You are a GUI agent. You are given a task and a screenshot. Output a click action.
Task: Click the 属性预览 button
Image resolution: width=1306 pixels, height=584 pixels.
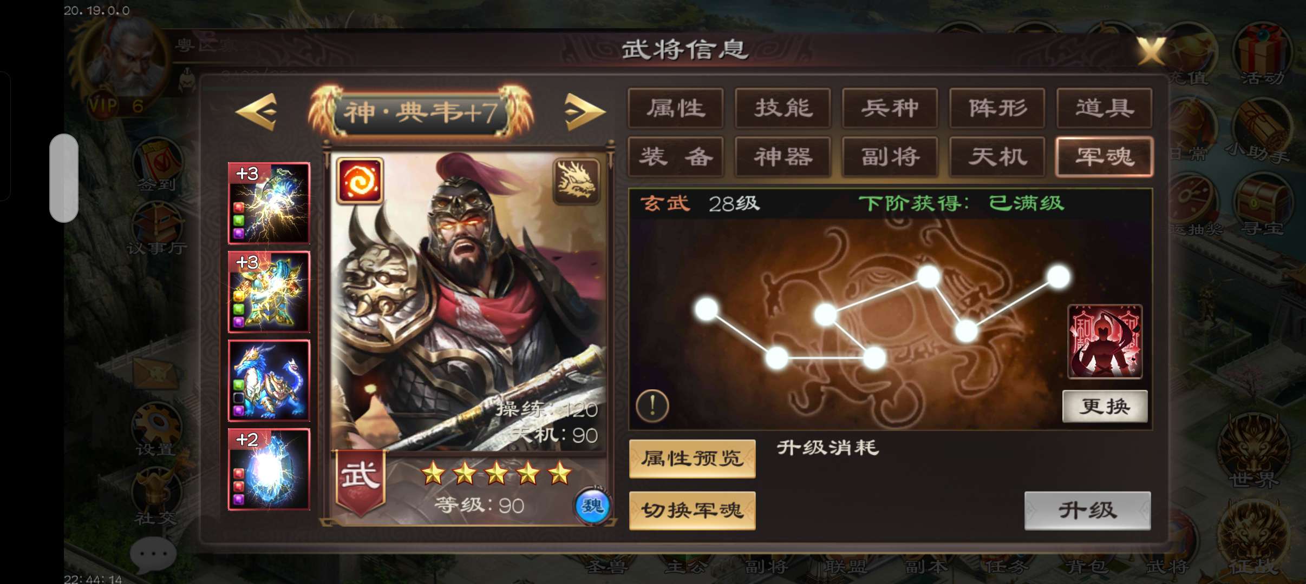(692, 459)
